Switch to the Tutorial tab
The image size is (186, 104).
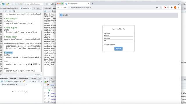point(33,78)
